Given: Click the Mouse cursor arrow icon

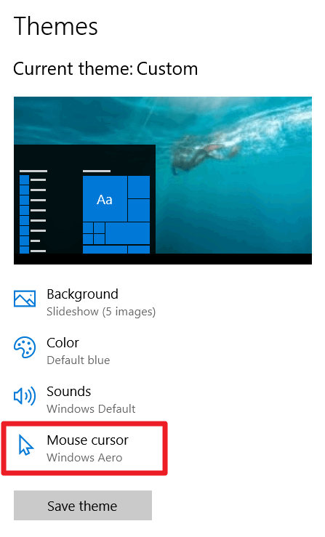Looking at the screenshot, I should point(25,445).
